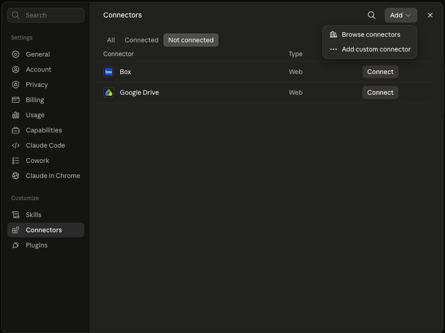
Task: Click the Plugins plug icon
Action: point(16,245)
